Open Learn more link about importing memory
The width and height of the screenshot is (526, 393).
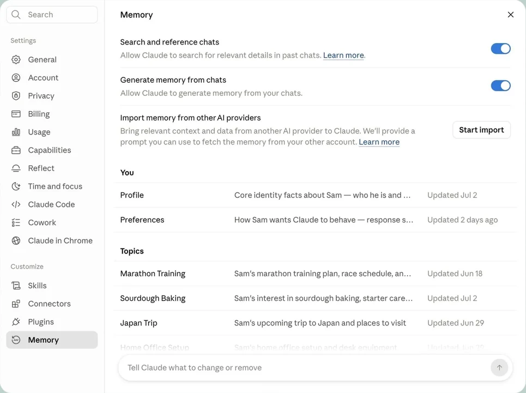point(379,142)
